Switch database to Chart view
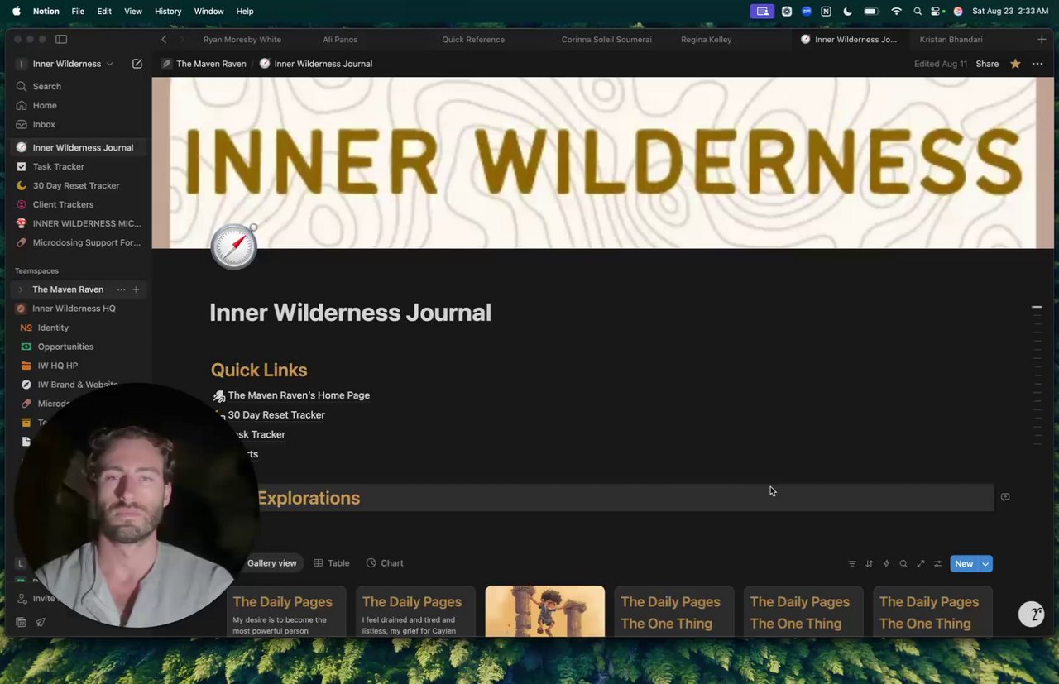 click(x=385, y=563)
